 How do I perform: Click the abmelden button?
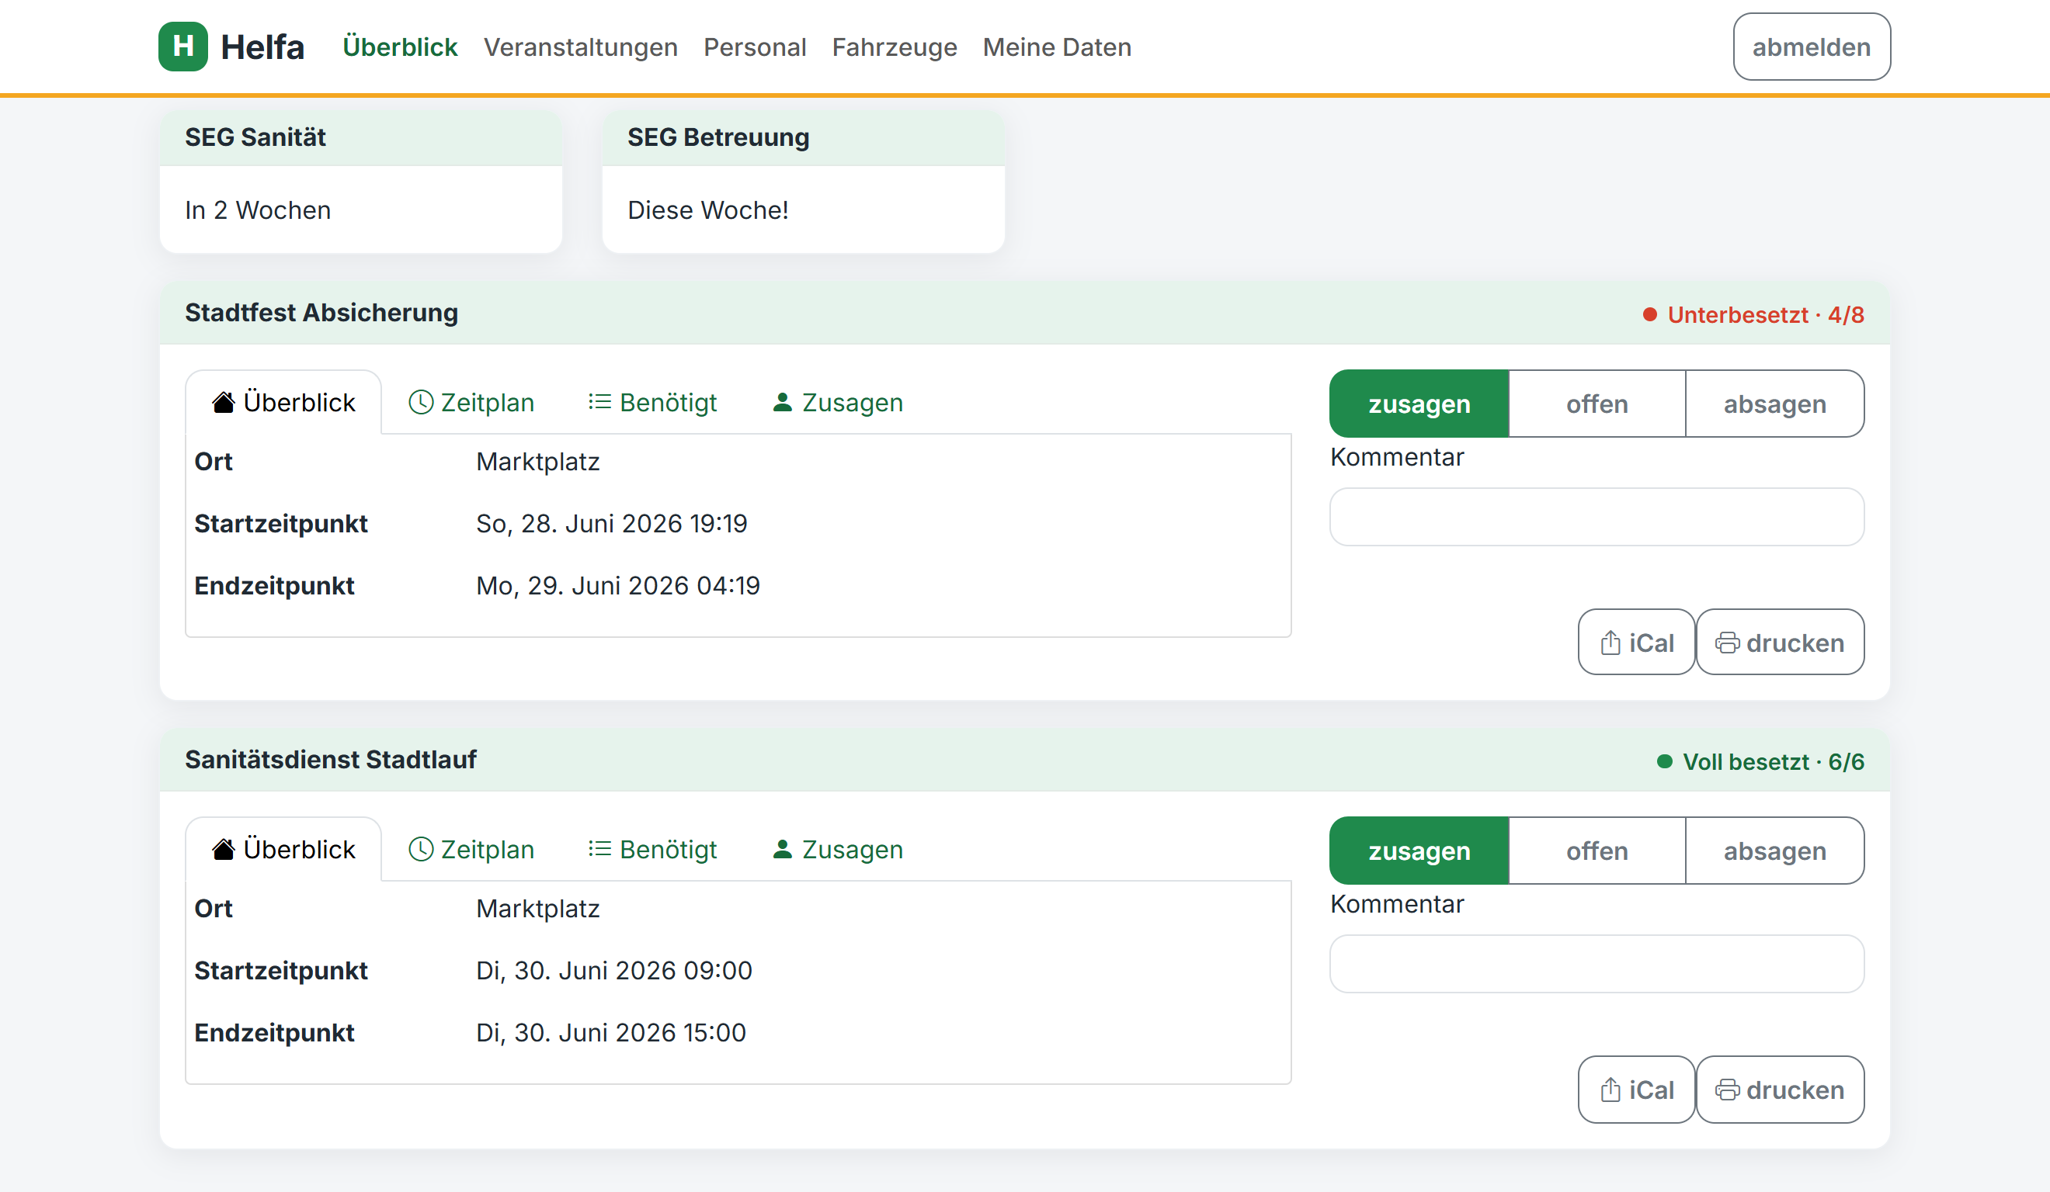(x=1812, y=47)
